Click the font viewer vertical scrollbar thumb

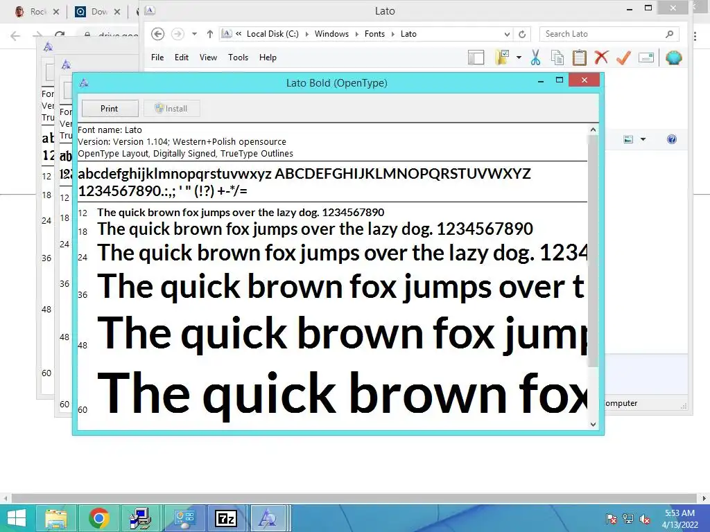click(593, 251)
